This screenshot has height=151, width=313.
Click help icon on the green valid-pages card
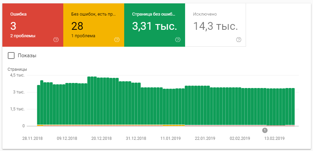[178, 40]
